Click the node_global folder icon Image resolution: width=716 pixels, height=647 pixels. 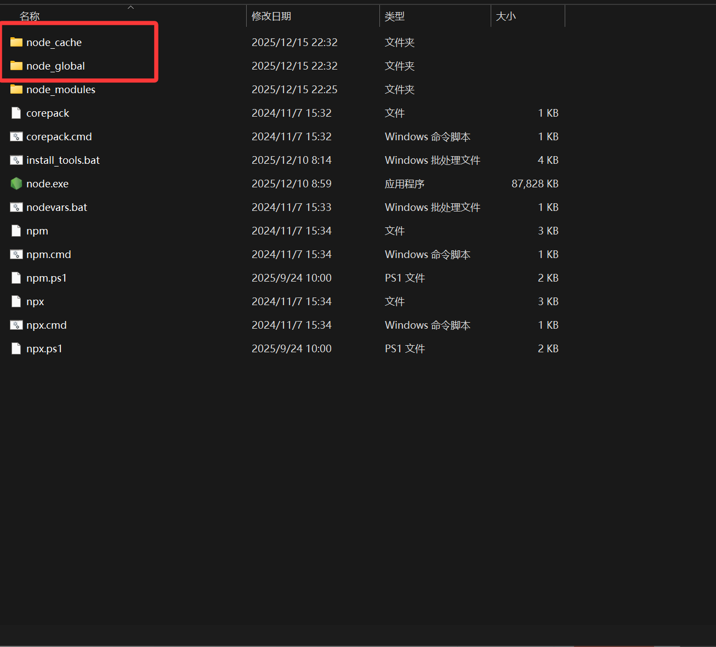16,66
